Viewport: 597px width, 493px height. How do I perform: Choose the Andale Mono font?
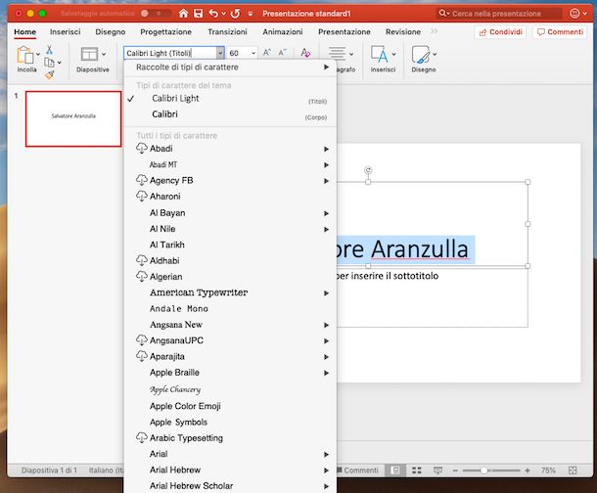(230, 309)
